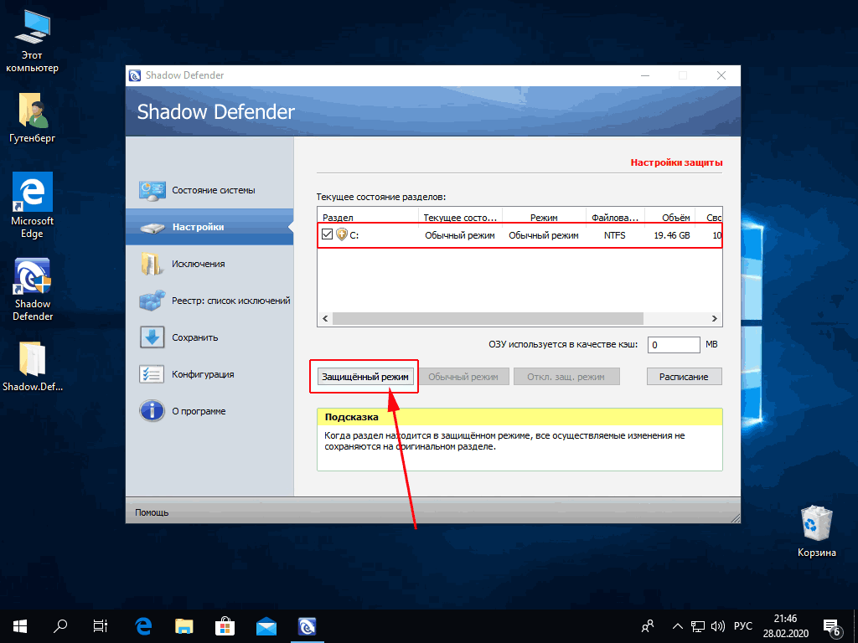The width and height of the screenshot is (858, 643).
Task: Click the network icon in the system tray
Action: click(x=698, y=626)
